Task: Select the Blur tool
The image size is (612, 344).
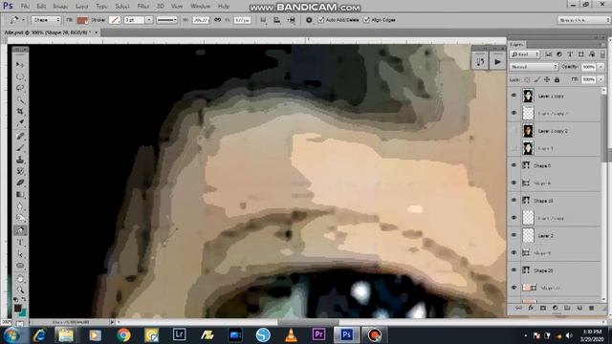Action: (20, 206)
